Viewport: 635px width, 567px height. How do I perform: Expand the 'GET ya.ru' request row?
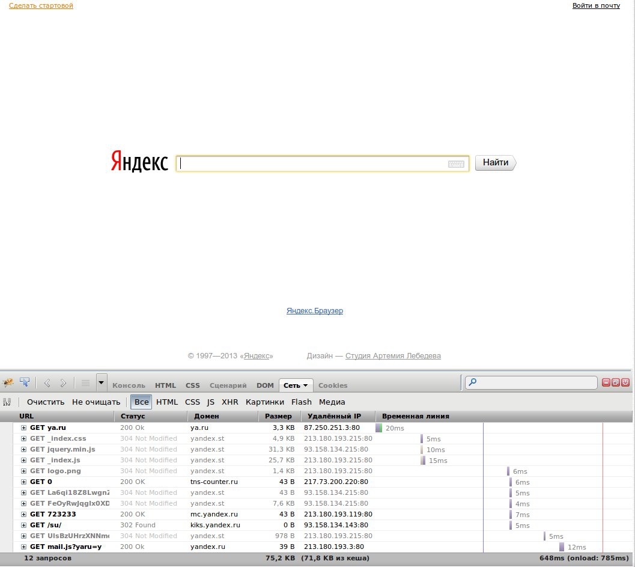click(24, 428)
